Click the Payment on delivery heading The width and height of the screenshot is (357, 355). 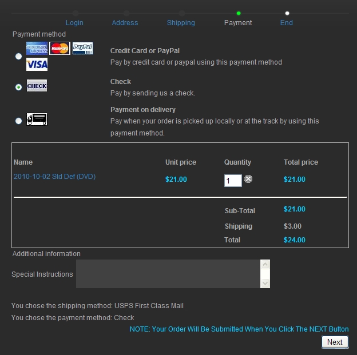coord(143,110)
